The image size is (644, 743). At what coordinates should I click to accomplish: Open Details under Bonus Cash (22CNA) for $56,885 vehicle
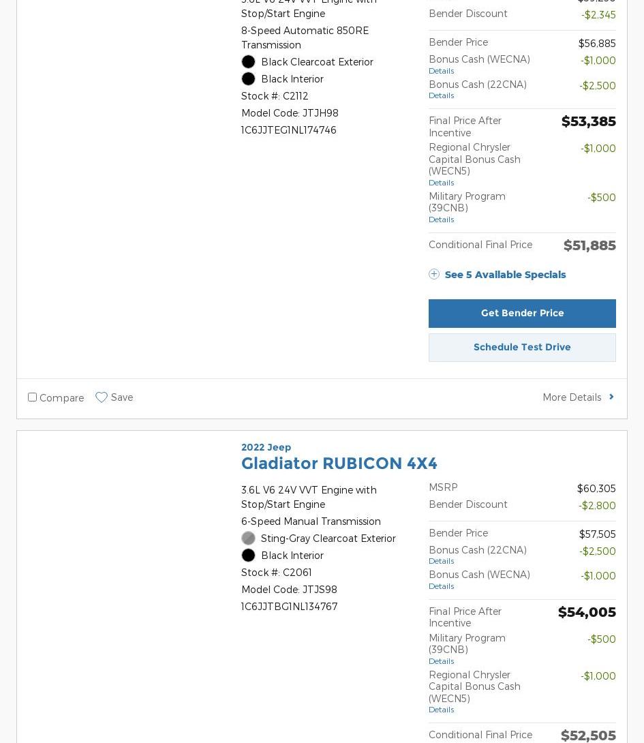pyautogui.click(x=441, y=95)
